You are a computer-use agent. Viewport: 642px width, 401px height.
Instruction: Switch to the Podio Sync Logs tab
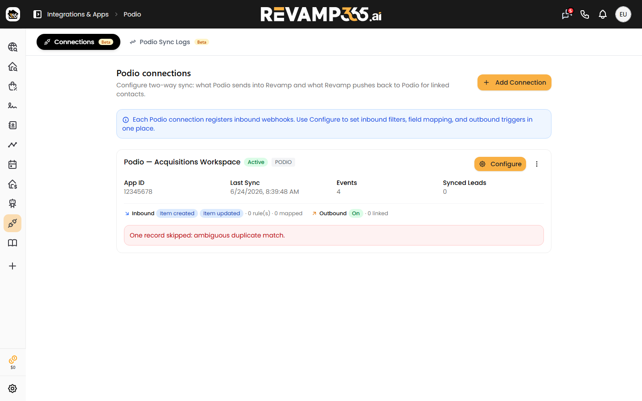[169, 42]
